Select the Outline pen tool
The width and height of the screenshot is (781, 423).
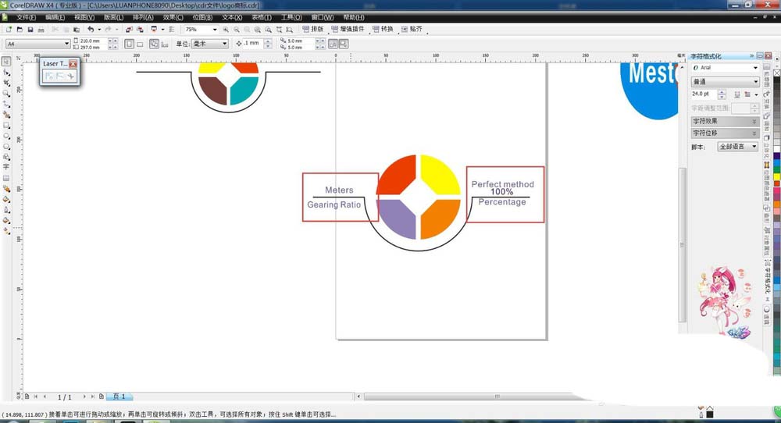6,209
